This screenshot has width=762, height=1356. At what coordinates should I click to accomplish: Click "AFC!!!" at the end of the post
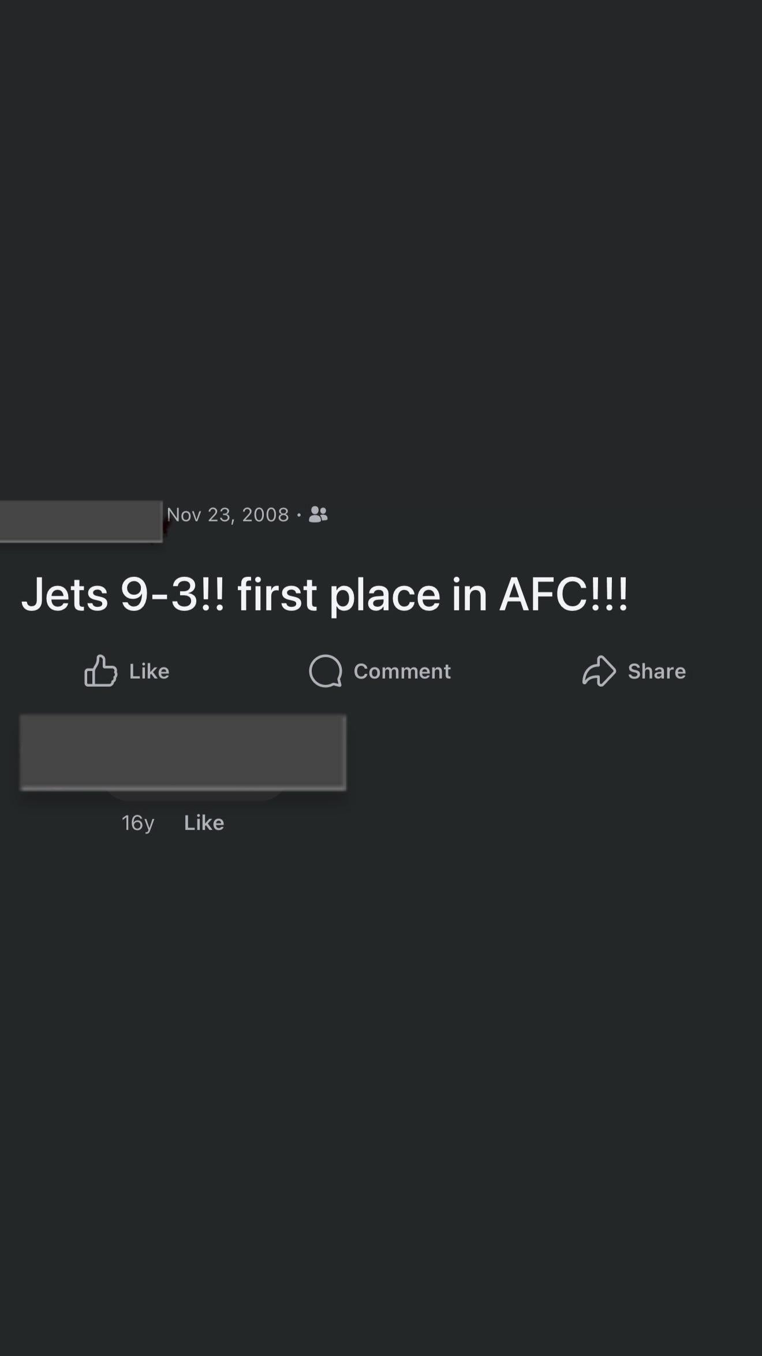(x=563, y=595)
